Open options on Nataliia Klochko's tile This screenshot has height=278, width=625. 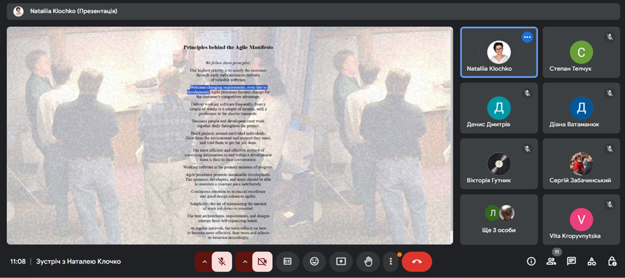tap(527, 37)
